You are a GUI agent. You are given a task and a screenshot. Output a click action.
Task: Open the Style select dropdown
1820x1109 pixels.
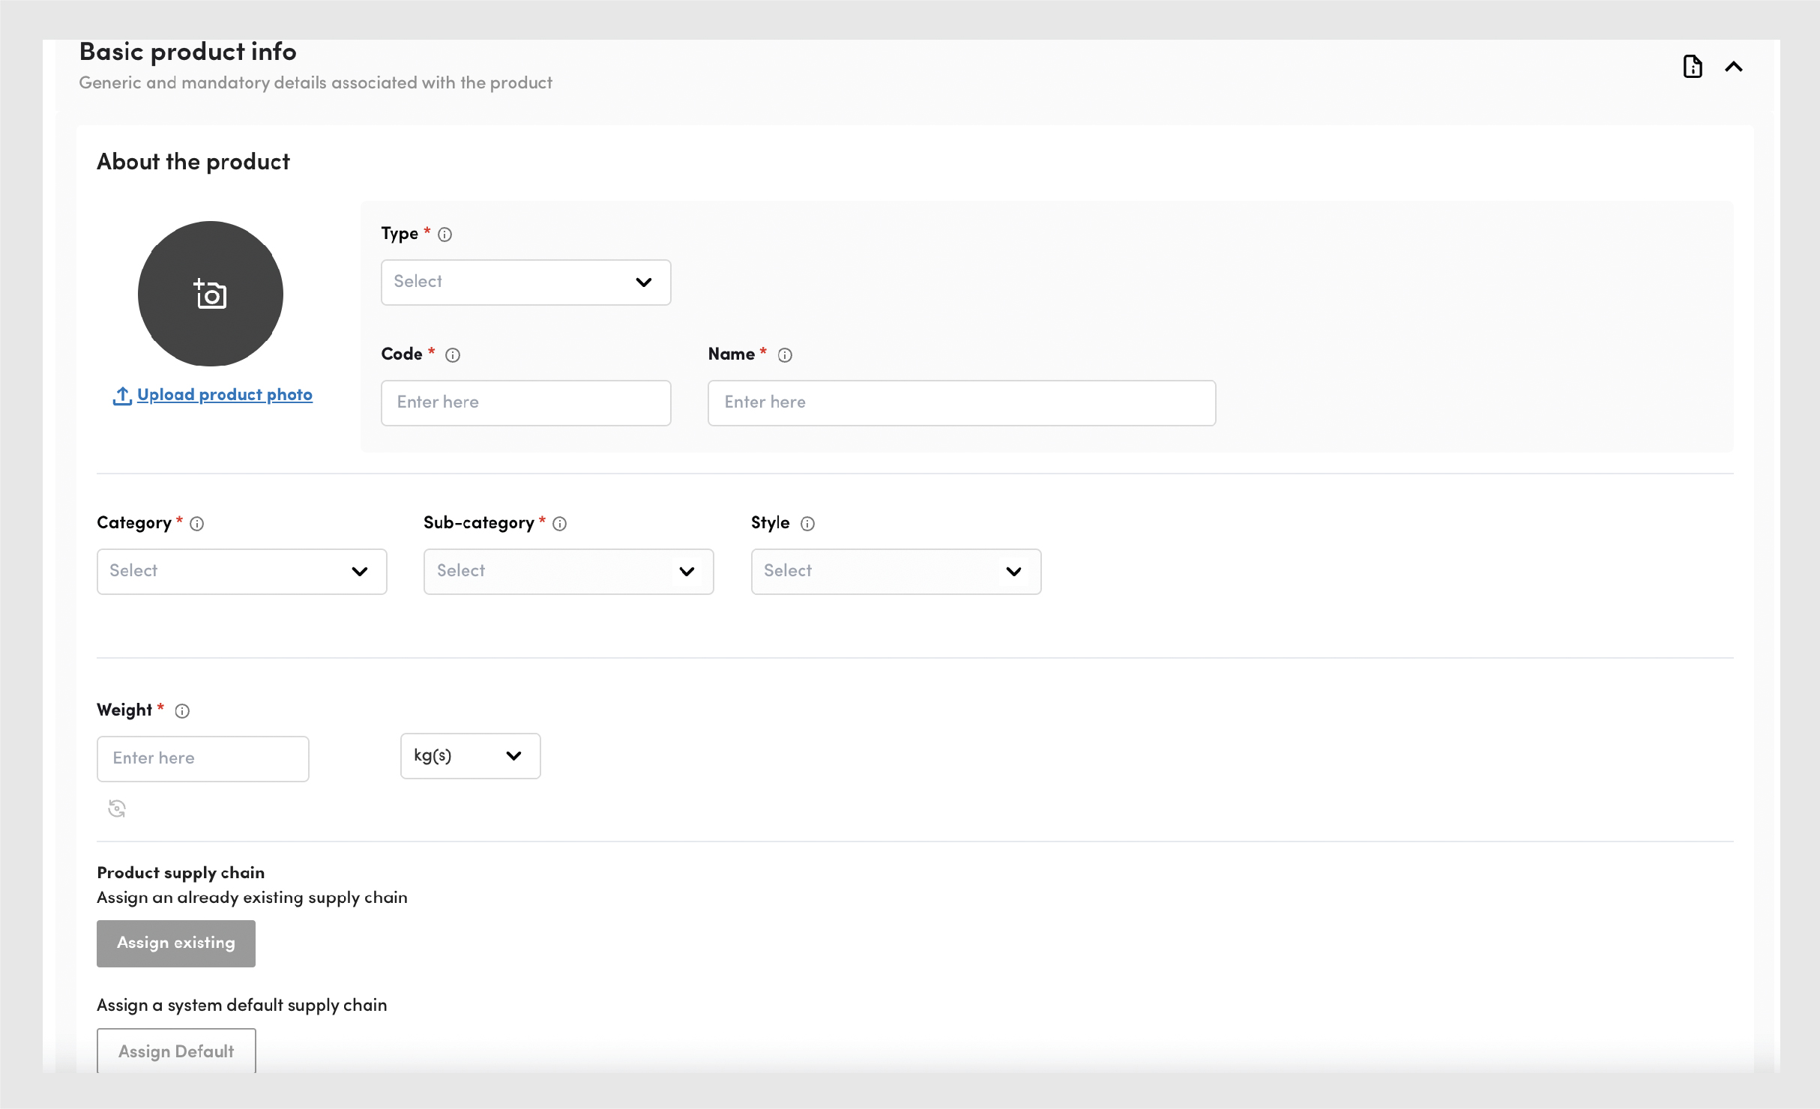(x=896, y=572)
